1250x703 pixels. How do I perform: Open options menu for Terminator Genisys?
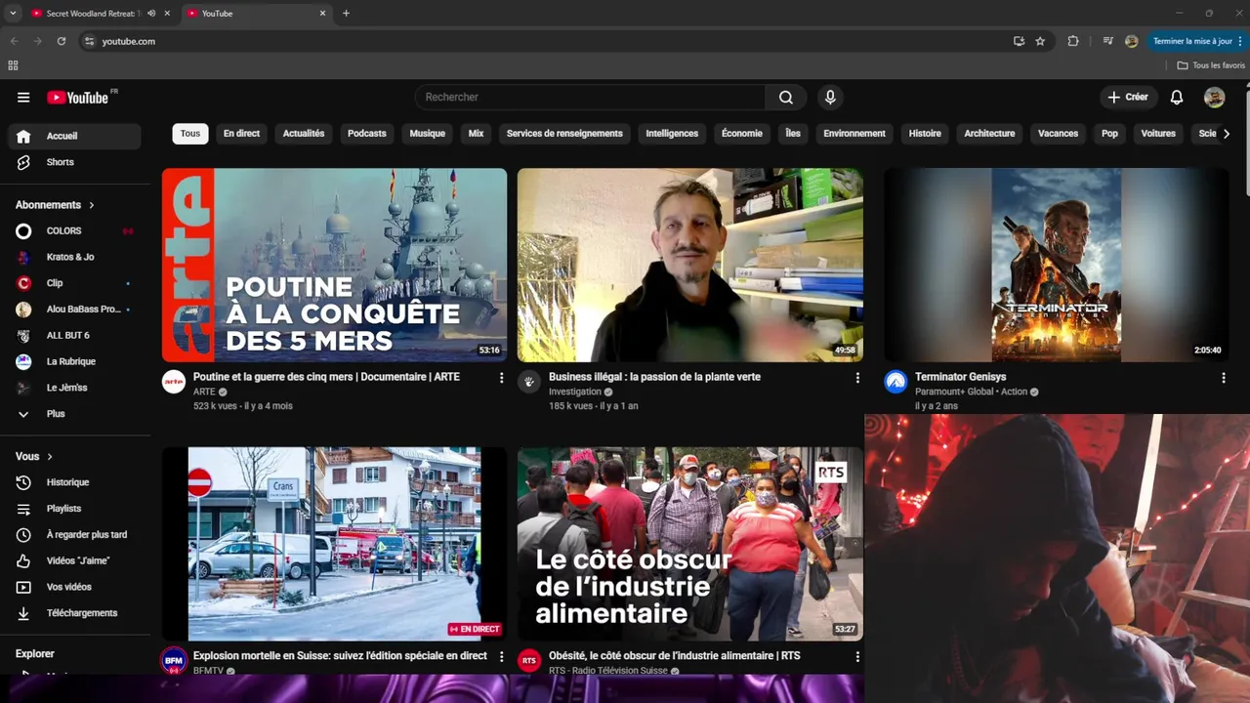point(1223,378)
